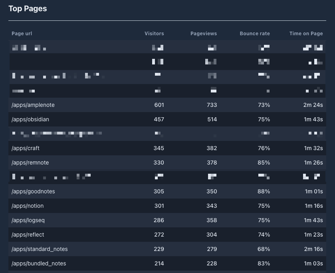This screenshot has height=273, width=335.
Task: Click the Page url column header
Action: [x=22, y=34]
